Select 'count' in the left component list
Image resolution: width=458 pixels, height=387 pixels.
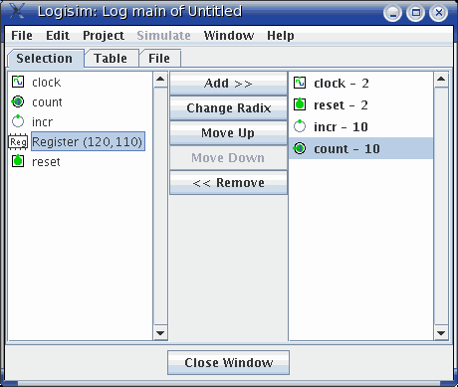(47, 101)
